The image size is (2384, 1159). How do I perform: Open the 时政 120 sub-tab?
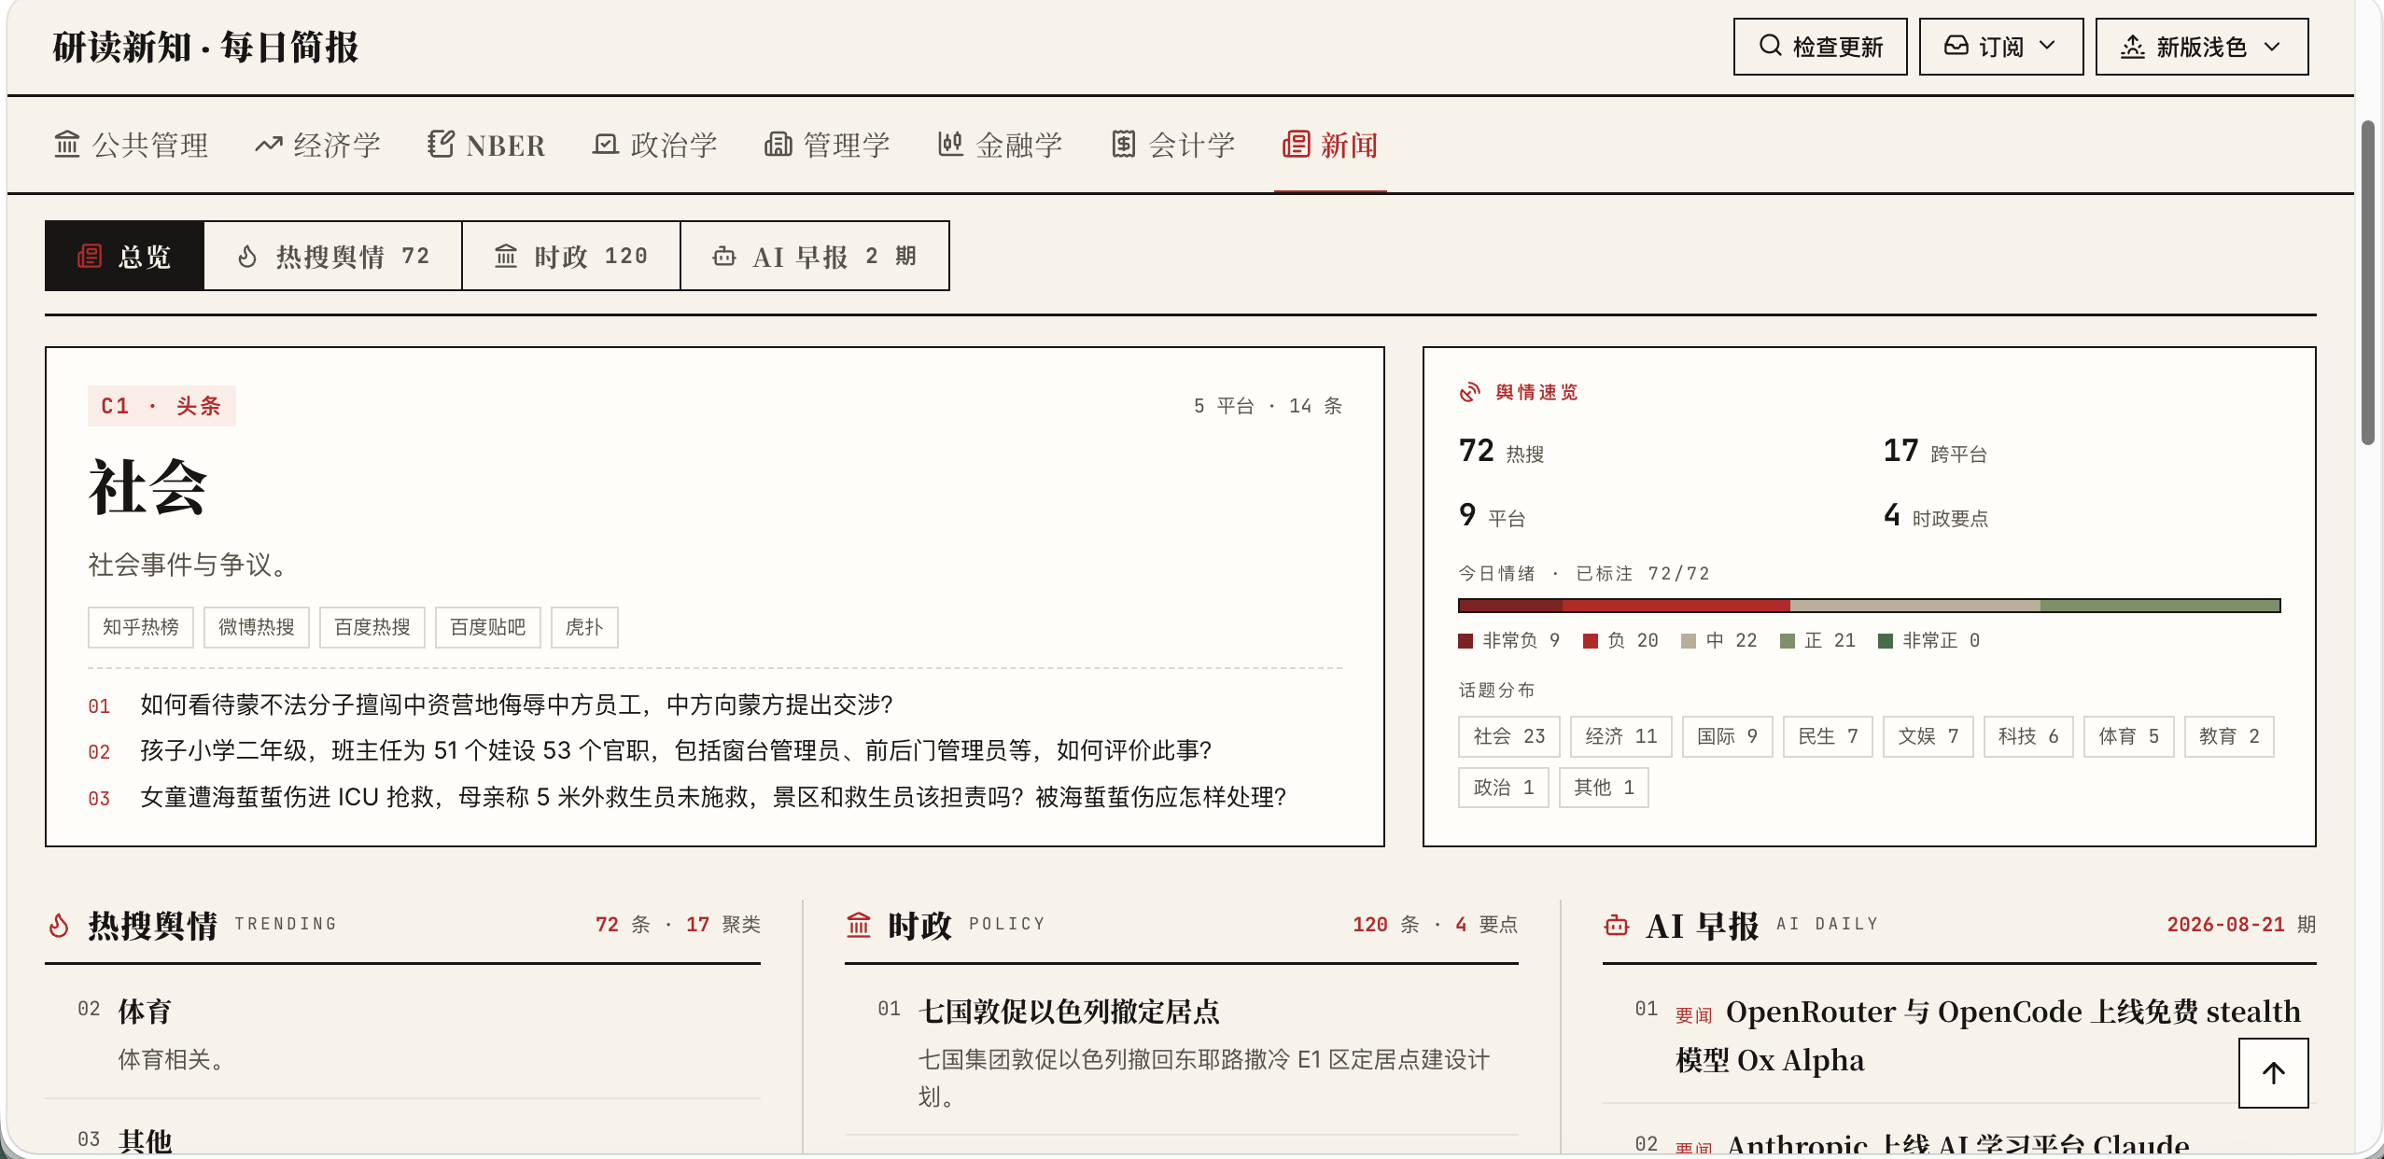[x=571, y=256]
